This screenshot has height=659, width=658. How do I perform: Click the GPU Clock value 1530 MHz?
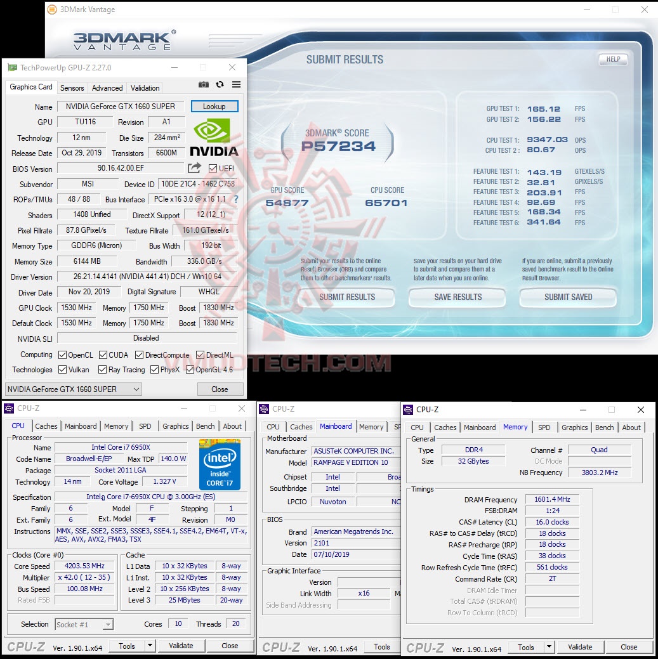coord(77,308)
